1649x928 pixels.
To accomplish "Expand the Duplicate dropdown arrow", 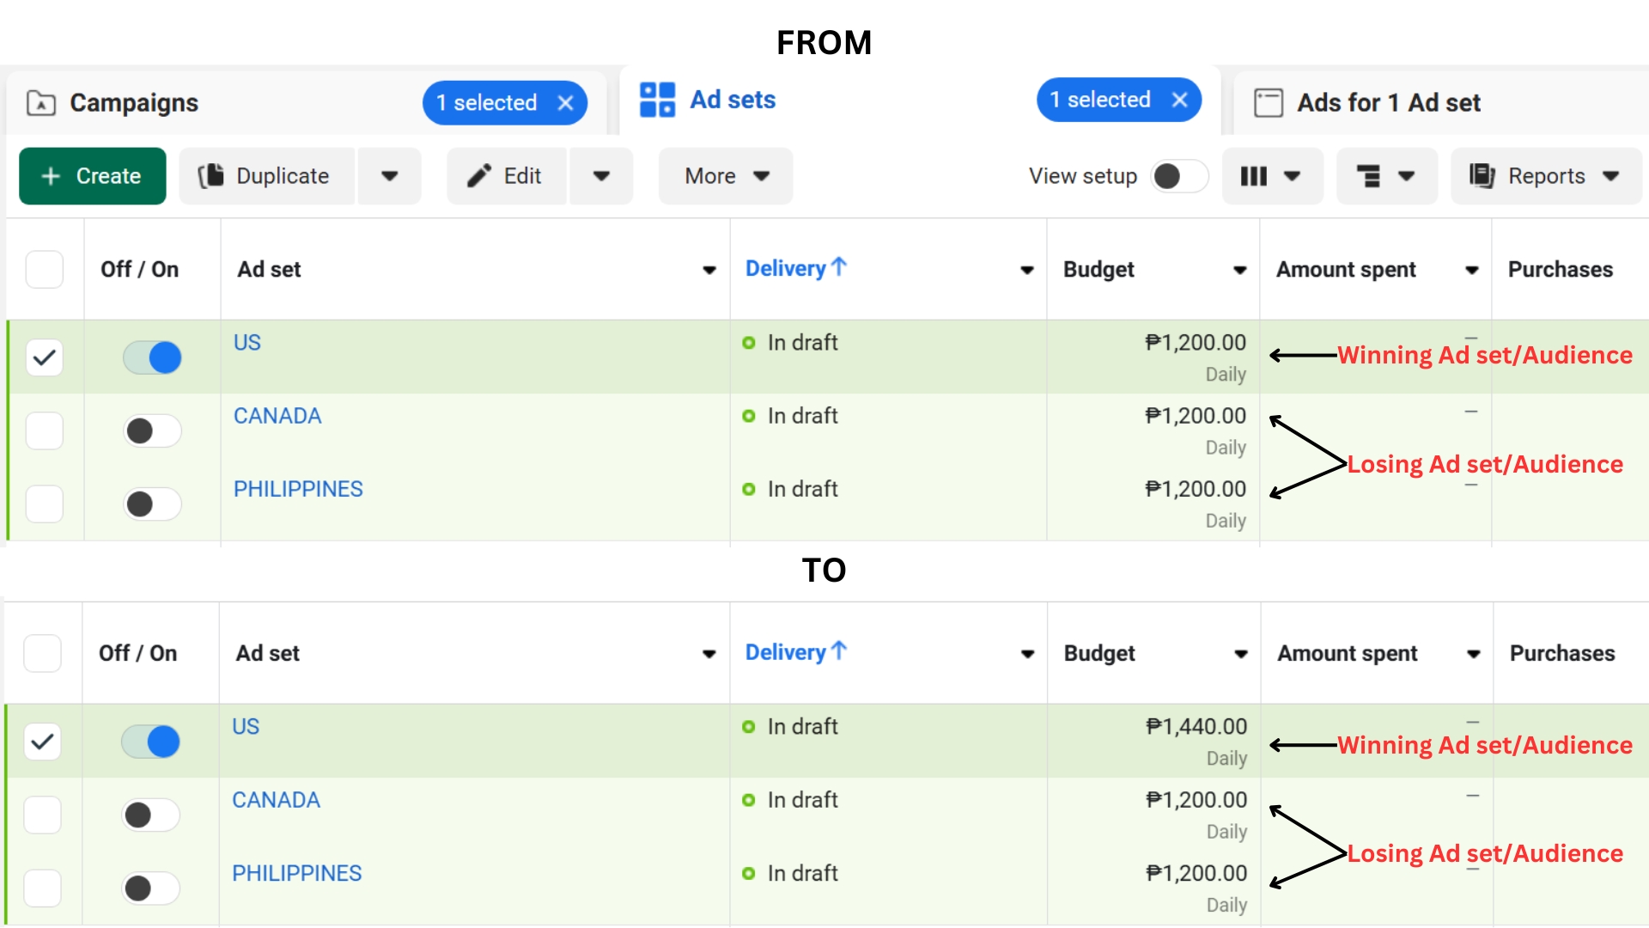I will (389, 176).
